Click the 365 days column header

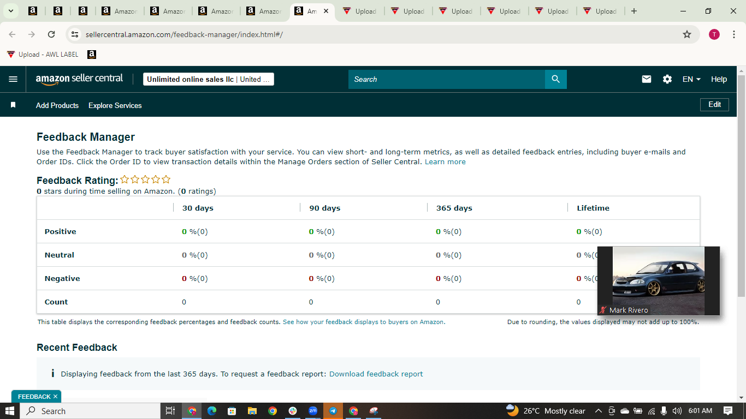[x=454, y=208]
